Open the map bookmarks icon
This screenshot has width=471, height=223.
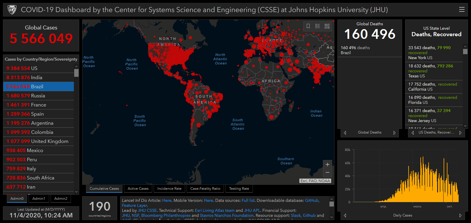[x=308, y=26]
